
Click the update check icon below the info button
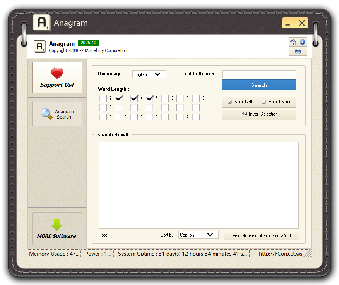pos(298,51)
